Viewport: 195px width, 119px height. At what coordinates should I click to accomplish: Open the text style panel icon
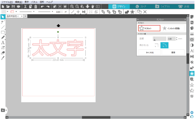coord(192,51)
